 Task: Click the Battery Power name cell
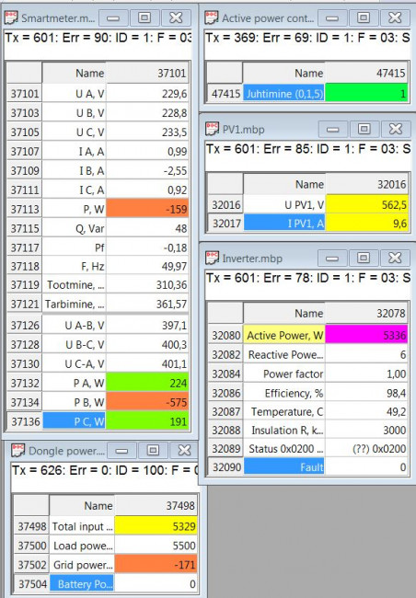pyautogui.click(x=82, y=584)
